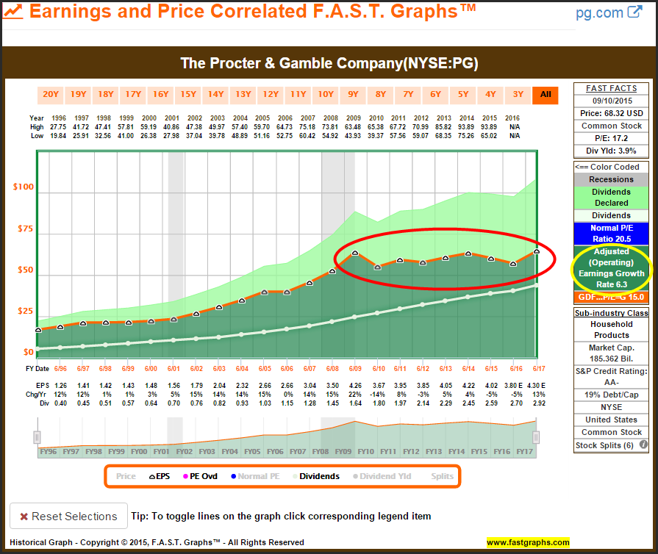Toggle the Dividends line in legend

(x=314, y=476)
